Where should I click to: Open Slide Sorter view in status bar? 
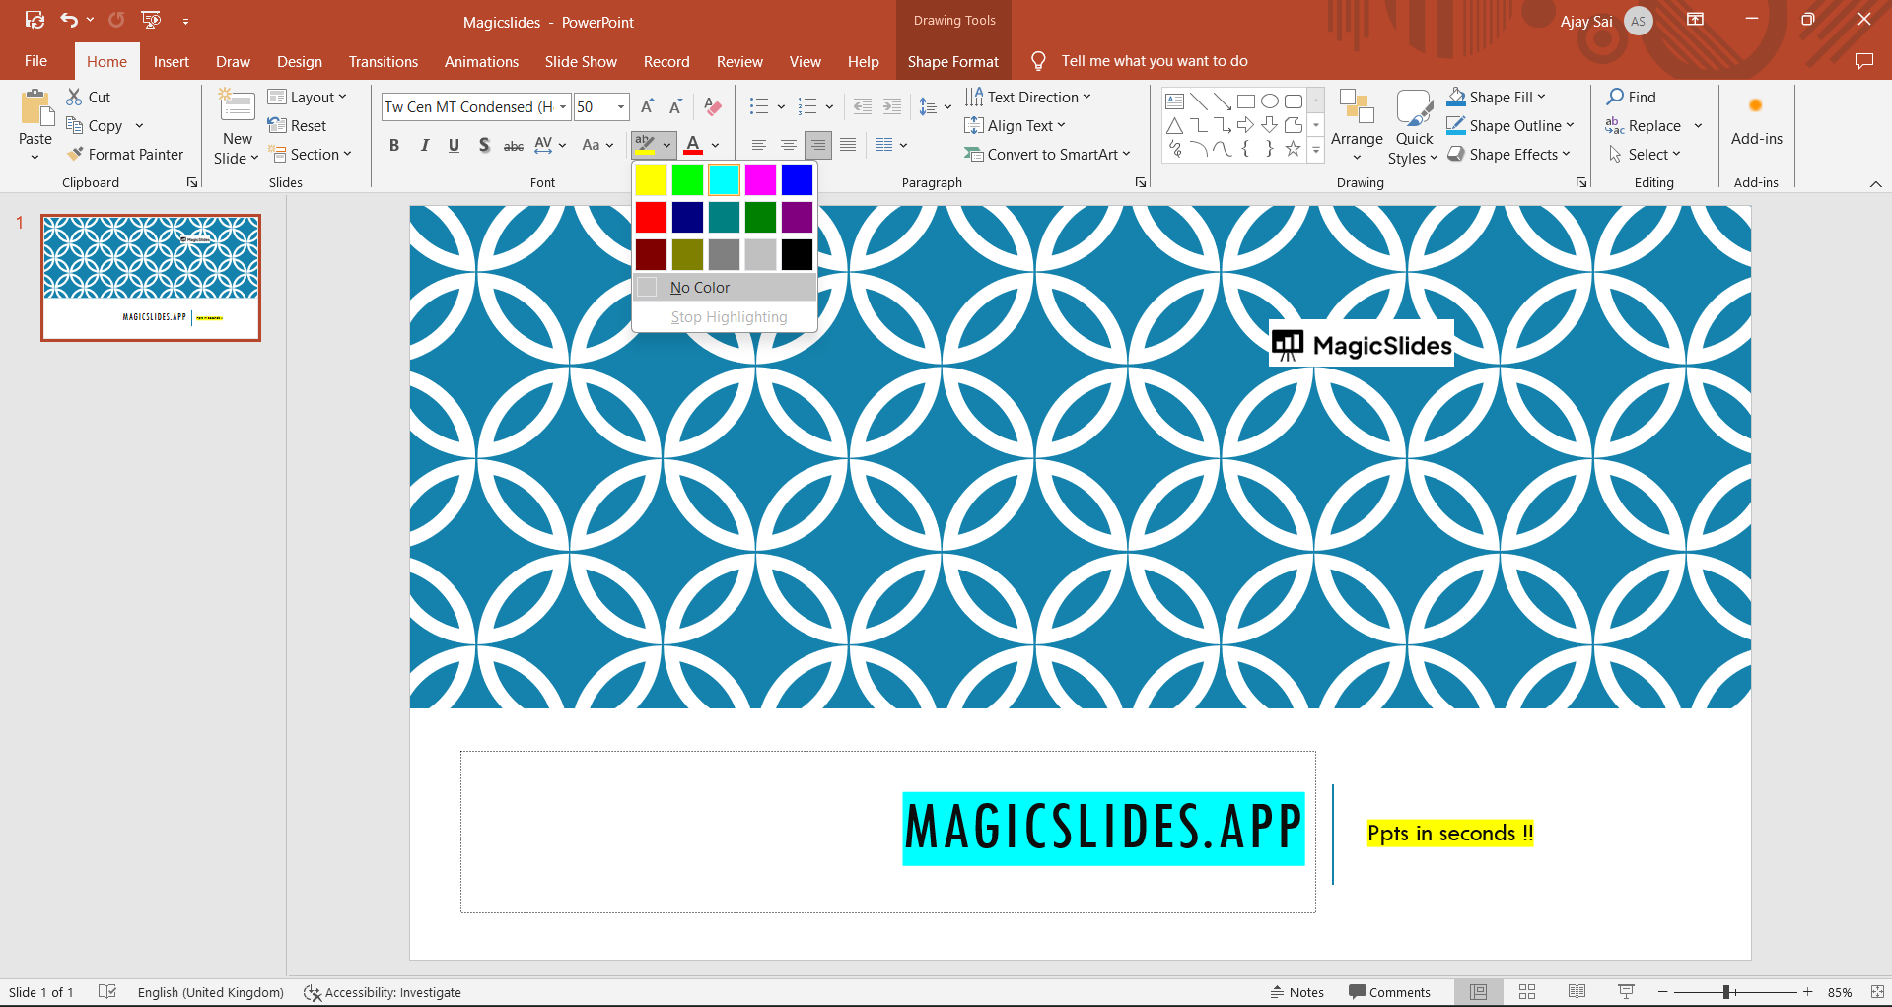click(x=1527, y=992)
